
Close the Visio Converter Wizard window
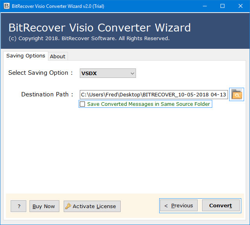click(241, 6)
